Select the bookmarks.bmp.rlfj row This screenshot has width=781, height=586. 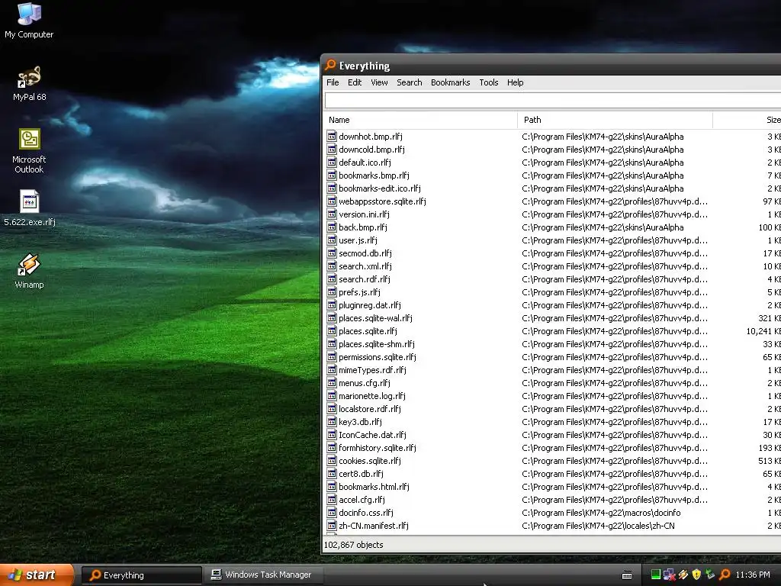(553, 175)
